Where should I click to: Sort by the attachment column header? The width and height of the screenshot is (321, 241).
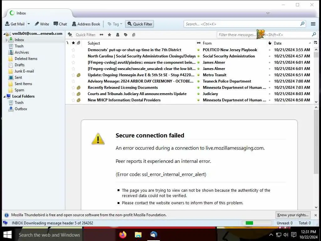point(79,43)
